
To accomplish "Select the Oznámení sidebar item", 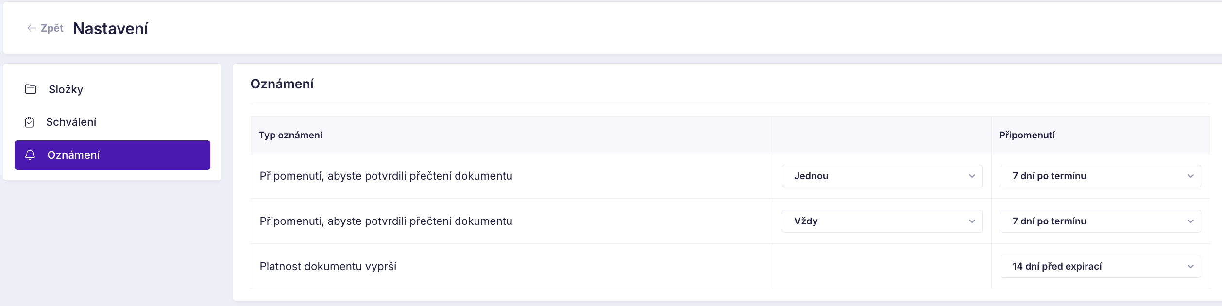I will tap(112, 155).
